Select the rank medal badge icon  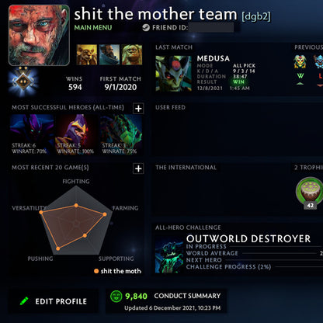(x=23, y=82)
